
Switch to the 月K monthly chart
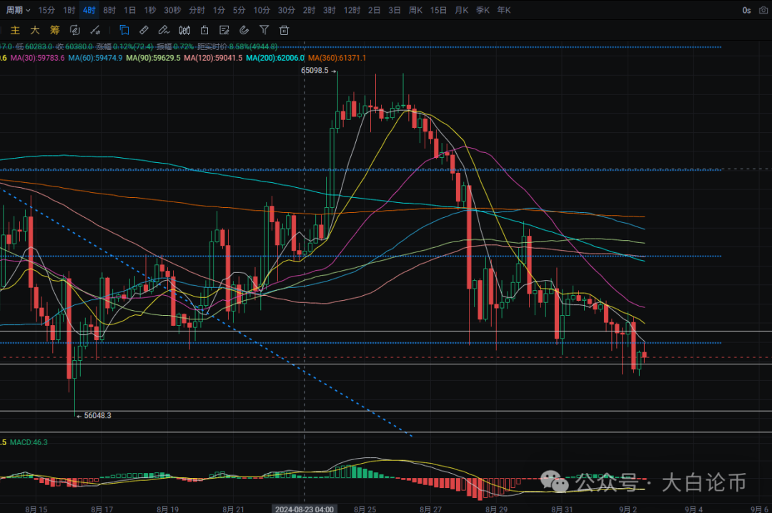[x=461, y=10]
